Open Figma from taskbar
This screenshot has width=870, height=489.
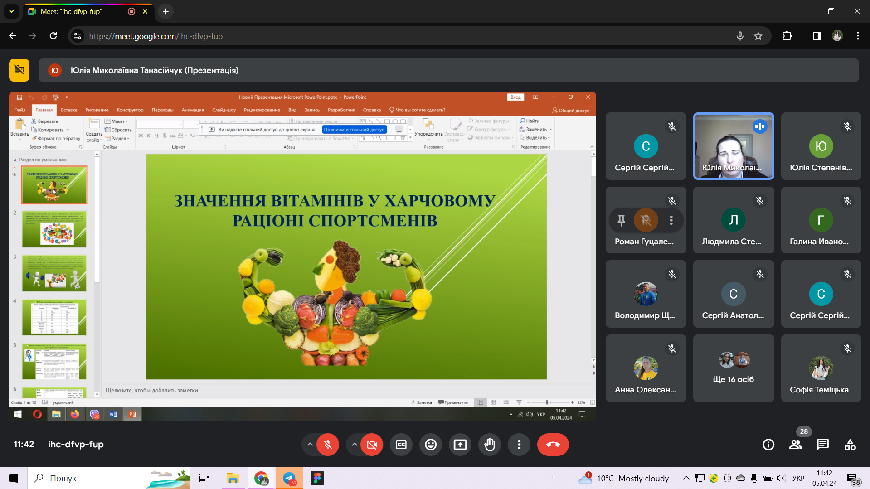[317, 478]
